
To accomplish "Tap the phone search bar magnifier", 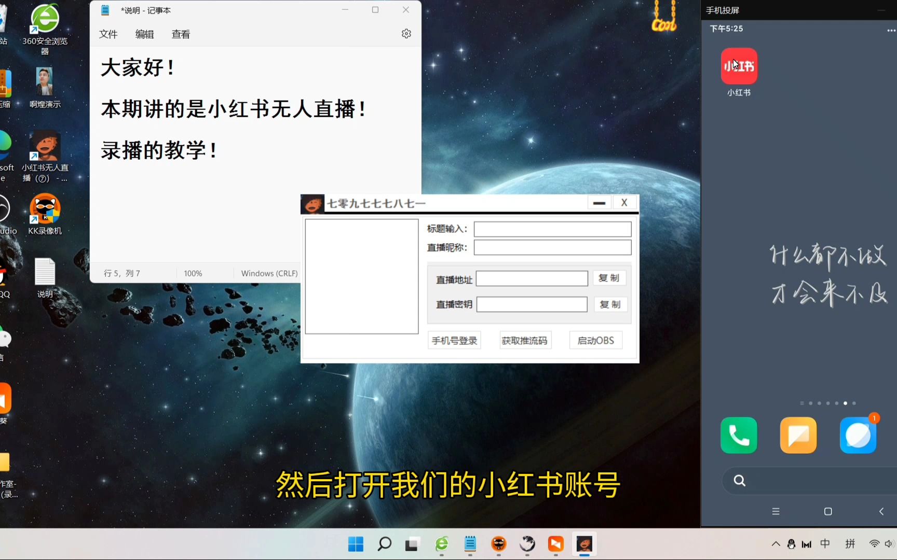I will [x=740, y=481].
